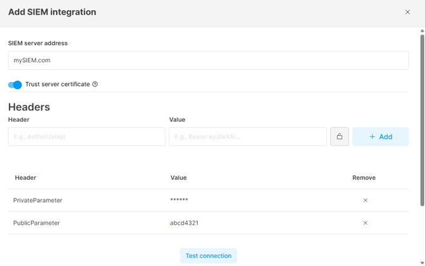Click the Test connection button
The height and width of the screenshot is (266, 426).
tap(209, 256)
